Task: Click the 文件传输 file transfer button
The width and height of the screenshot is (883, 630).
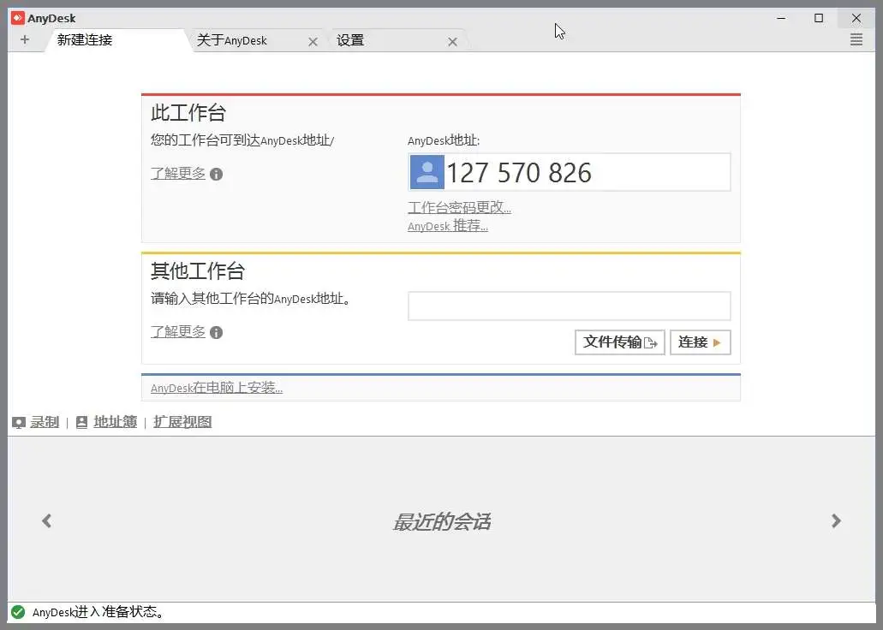Action: (x=618, y=342)
